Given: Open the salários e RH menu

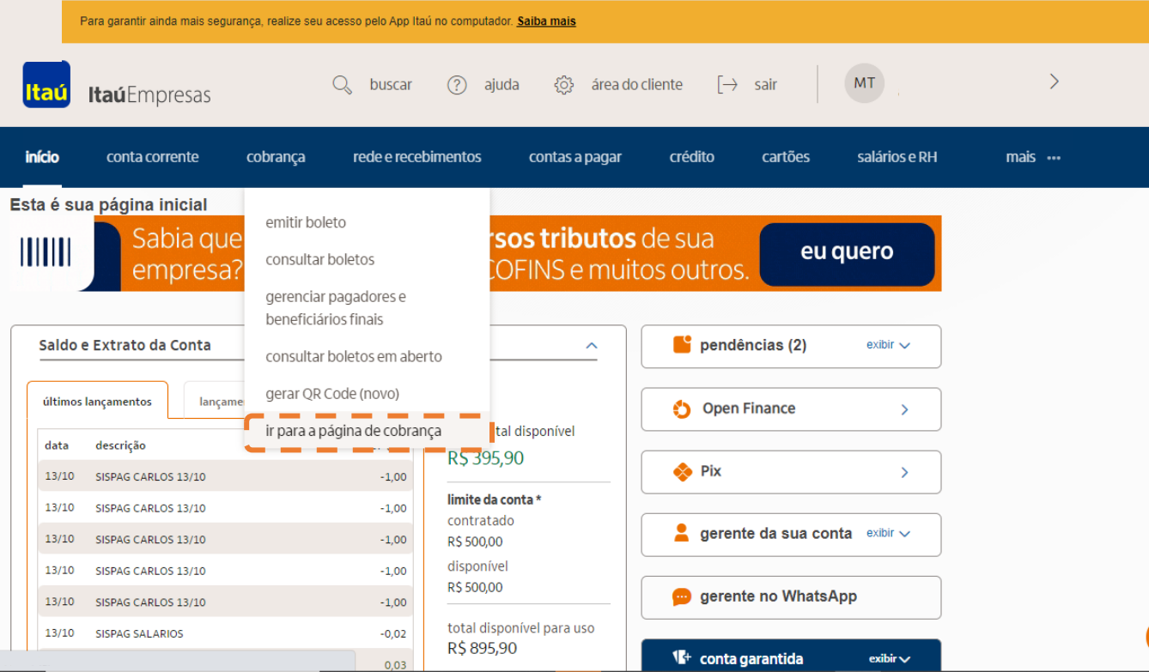Looking at the screenshot, I should click(x=897, y=157).
